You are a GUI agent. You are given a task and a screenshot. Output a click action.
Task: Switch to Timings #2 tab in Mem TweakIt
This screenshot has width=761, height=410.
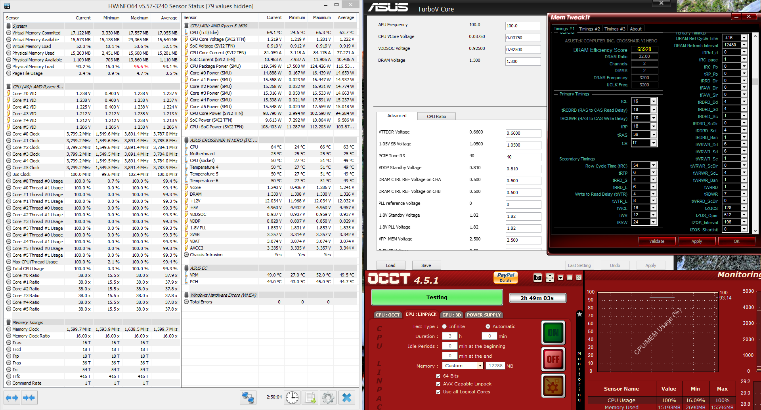(x=589, y=29)
